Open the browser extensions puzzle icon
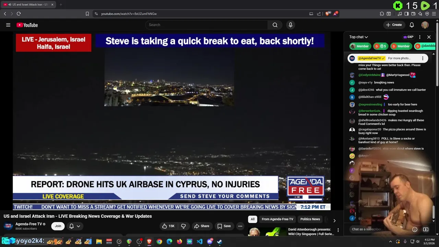Screen dimensions: 439x247 coord(382,14)
